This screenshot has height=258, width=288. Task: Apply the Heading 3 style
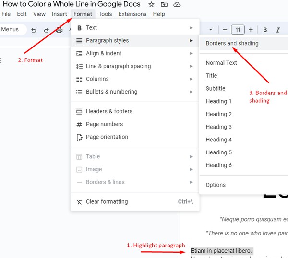[243, 127]
